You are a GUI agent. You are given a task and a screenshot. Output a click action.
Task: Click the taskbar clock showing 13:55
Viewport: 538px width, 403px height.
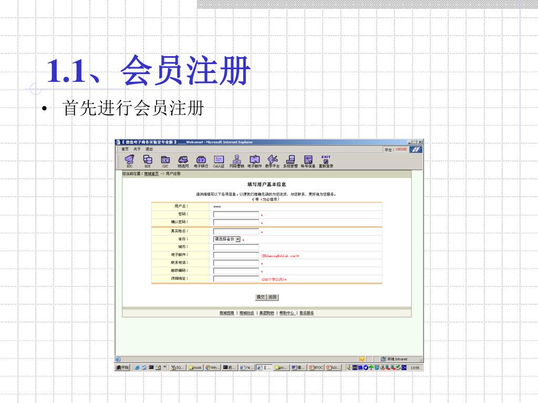415,368
